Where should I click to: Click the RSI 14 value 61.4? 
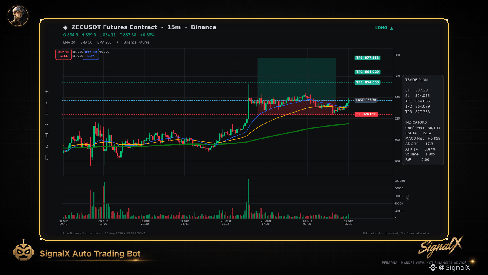pos(427,133)
